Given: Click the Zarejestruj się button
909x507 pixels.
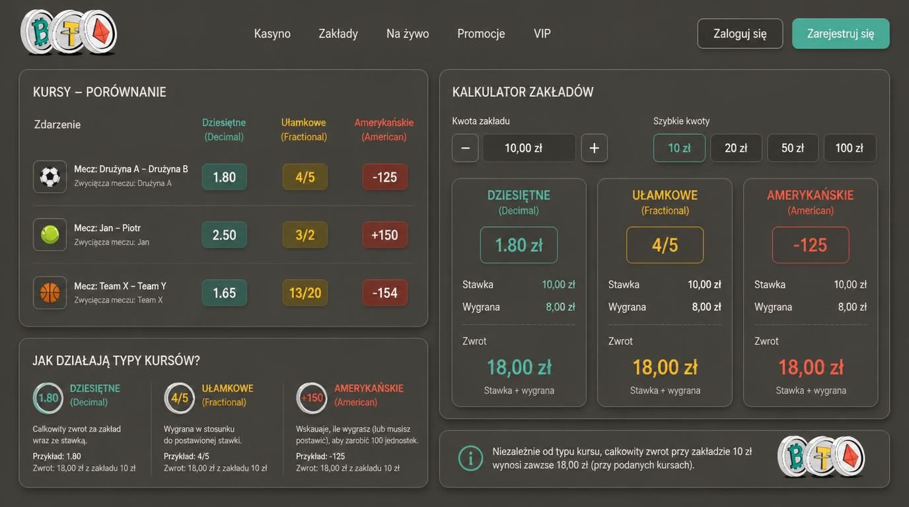Looking at the screenshot, I should (x=841, y=34).
